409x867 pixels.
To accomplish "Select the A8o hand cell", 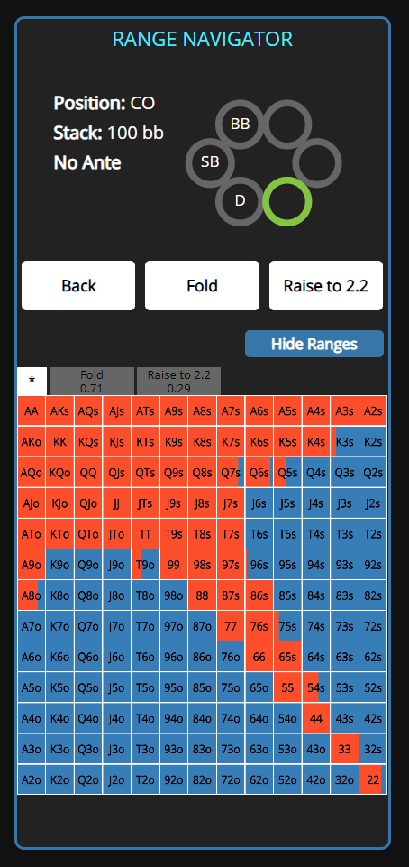I will point(32,595).
